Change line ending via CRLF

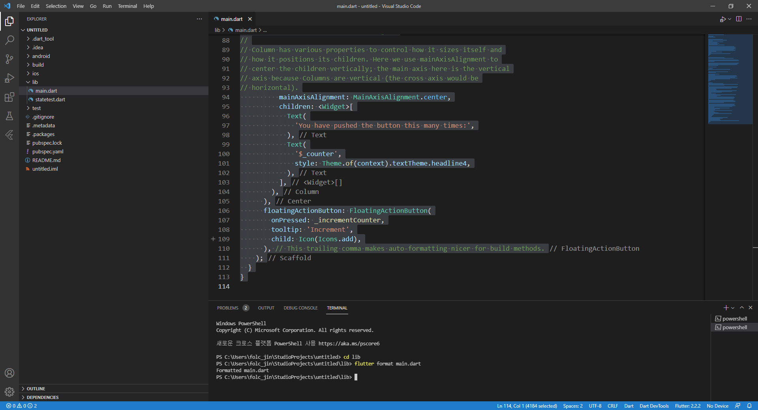coord(613,406)
